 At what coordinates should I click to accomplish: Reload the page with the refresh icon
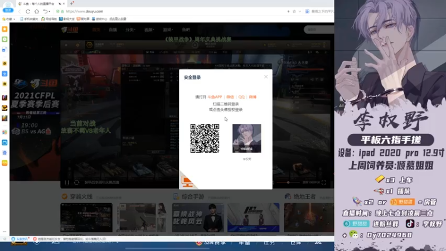pos(28,11)
